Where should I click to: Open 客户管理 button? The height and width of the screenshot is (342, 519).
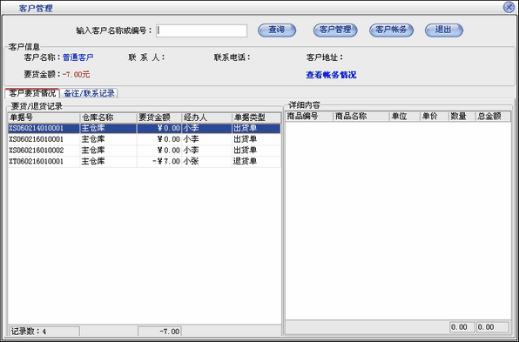tap(335, 30)
